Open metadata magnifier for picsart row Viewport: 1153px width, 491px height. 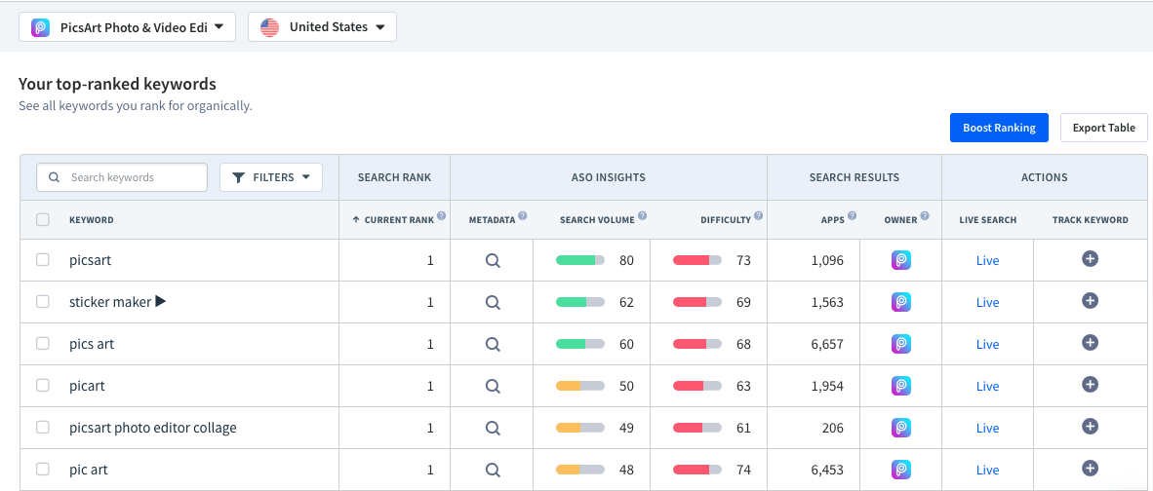pyautogui.click(x=493, y=260)
